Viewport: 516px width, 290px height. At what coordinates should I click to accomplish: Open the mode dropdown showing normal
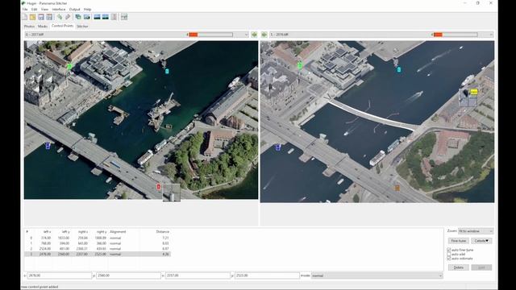(377, 275)
